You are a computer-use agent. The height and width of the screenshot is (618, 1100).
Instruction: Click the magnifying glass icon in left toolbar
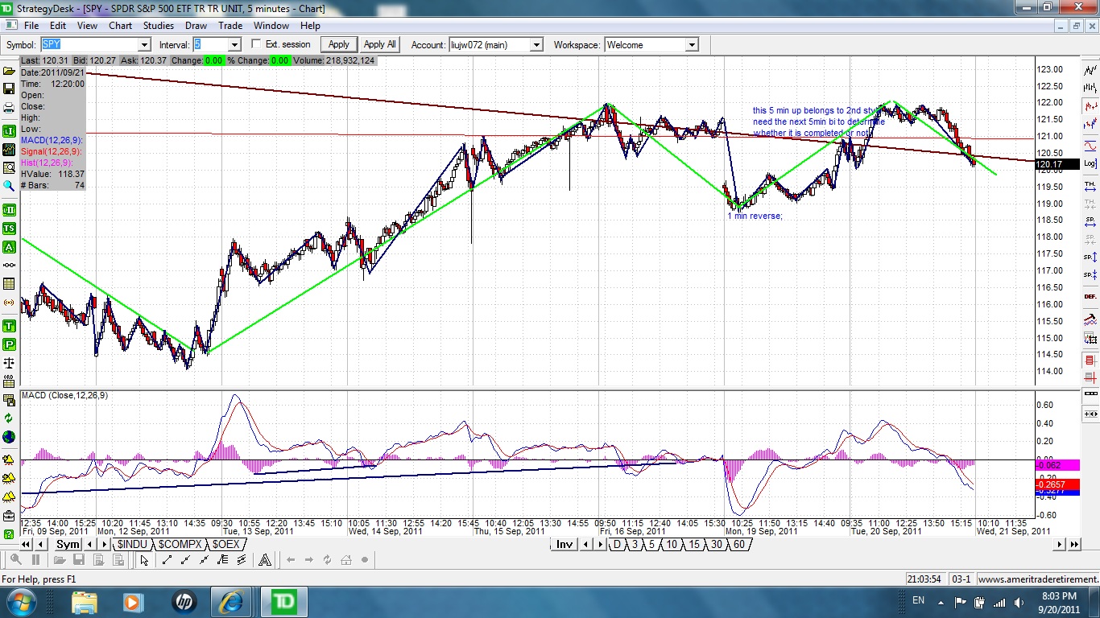tap(9, 186)
